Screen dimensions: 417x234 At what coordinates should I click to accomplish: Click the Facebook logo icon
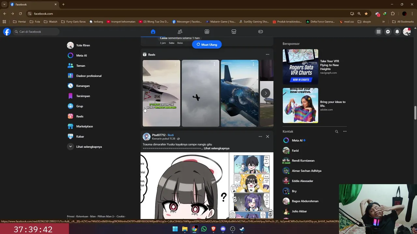coord(7,32)
